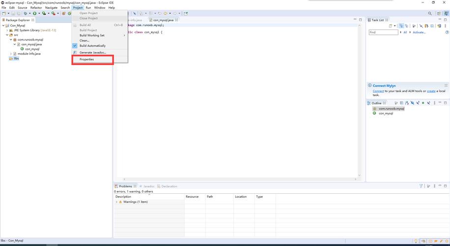The width and height of the screenshot is (450, 246).
Task: Switch to the Javadoc tab
Action: pyautogui.click(x=147, y=186)
